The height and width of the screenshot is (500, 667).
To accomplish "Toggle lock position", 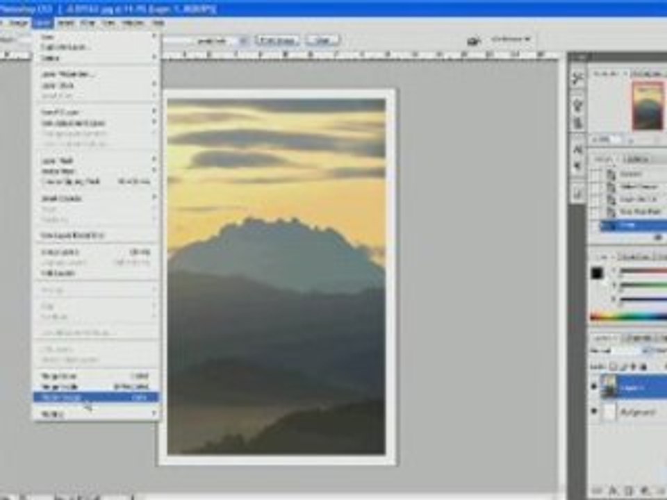I will 634,367.
